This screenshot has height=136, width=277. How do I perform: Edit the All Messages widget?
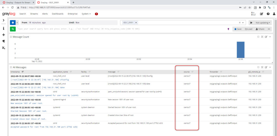[x=266, y=67]
